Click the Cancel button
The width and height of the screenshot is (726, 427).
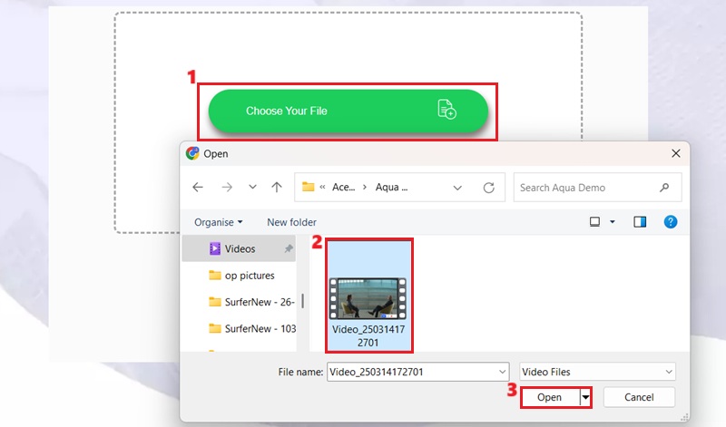(x=639, y=397)
